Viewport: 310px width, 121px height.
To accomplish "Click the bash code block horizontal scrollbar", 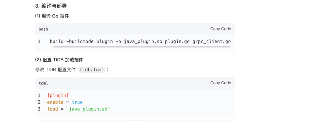I will click(141, 46).
